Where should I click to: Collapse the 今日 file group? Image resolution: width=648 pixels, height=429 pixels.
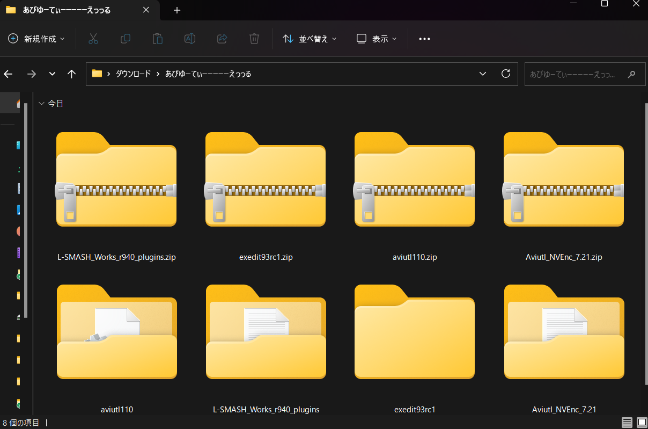coord(41,103)
